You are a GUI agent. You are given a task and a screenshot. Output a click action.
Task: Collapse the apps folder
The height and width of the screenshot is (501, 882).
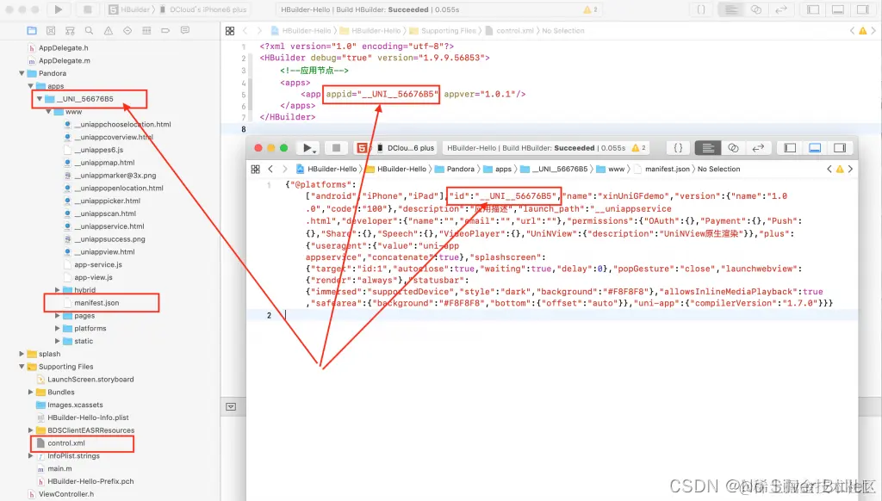tap(30, 86)
